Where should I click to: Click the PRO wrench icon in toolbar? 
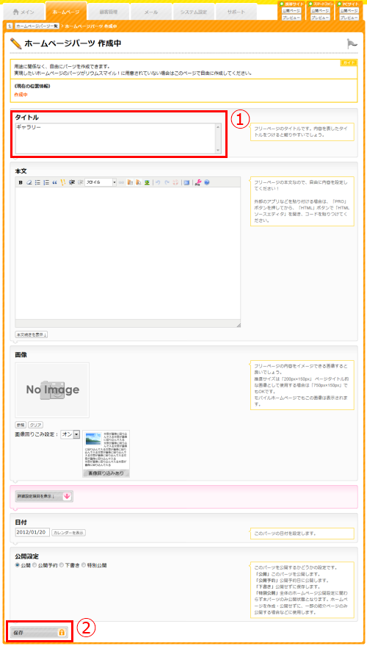point(198,182)
